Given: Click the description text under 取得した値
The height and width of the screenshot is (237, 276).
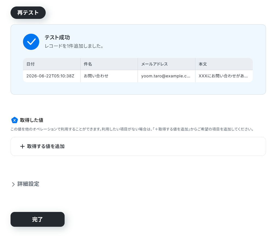Looking at the screenshot, I should point(132,129).
